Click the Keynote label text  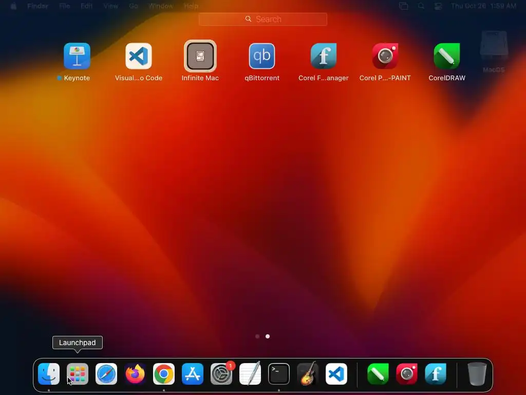tap(77, 78)
